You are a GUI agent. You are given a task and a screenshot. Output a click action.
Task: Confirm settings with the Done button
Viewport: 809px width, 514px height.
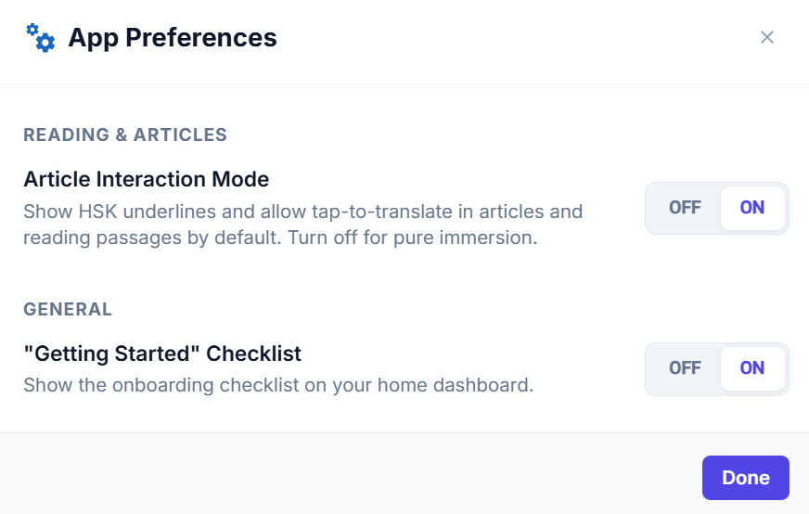point(746,478)
